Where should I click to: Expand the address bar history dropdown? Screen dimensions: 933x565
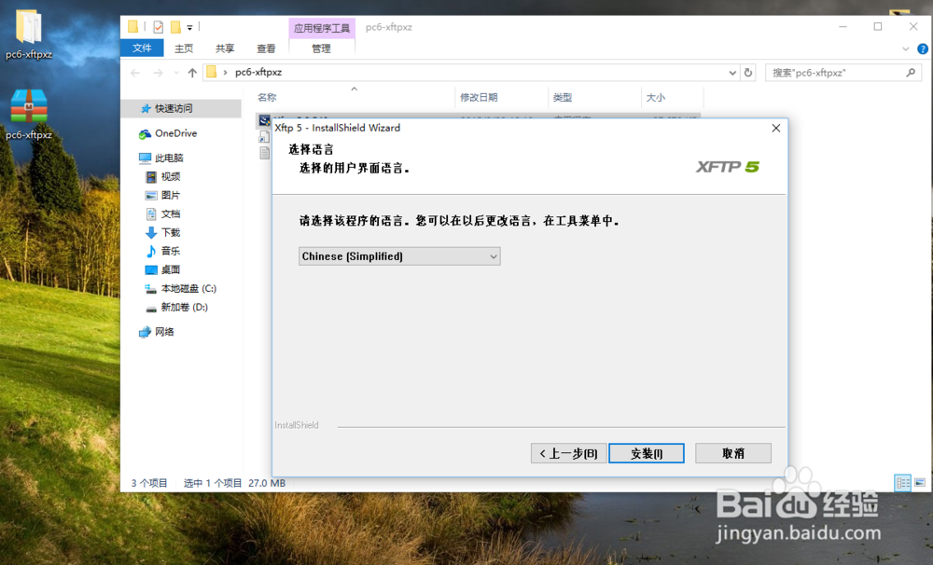tap(732, 73)
